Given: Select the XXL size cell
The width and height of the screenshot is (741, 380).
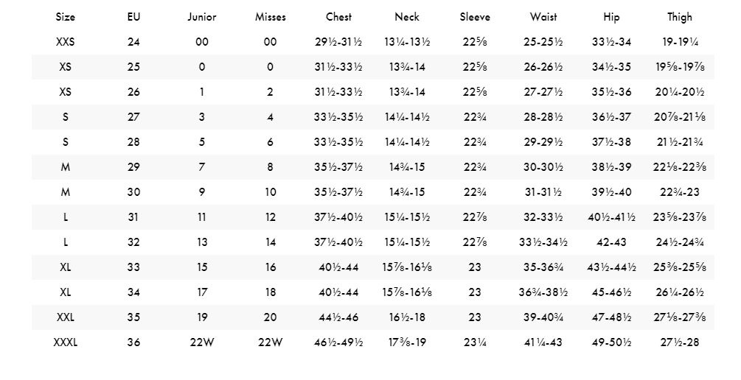Looking at the screenshot, I should 66,317.
